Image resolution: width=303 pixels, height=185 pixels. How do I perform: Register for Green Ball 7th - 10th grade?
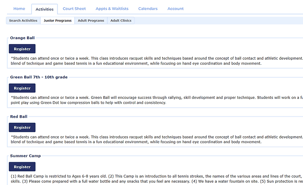tap(22, 88)
